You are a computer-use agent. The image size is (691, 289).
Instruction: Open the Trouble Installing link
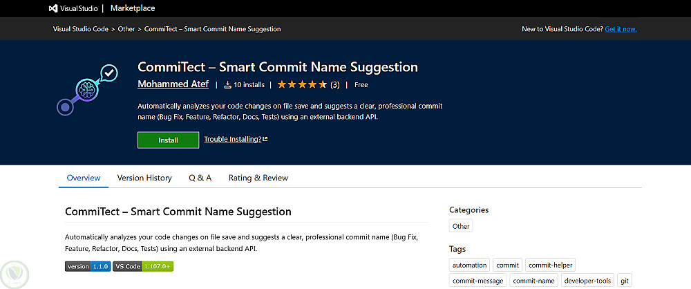pos(232,140)
